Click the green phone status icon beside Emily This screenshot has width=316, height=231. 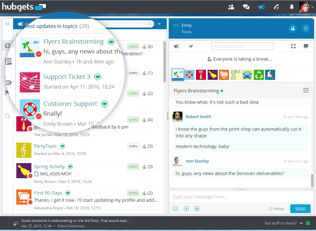[x=176, y=25]
